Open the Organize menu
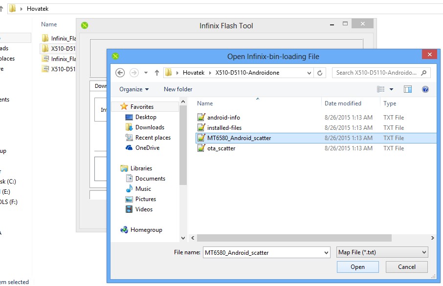The height and width of the screenshot is (286, 443). pos(134,89)
